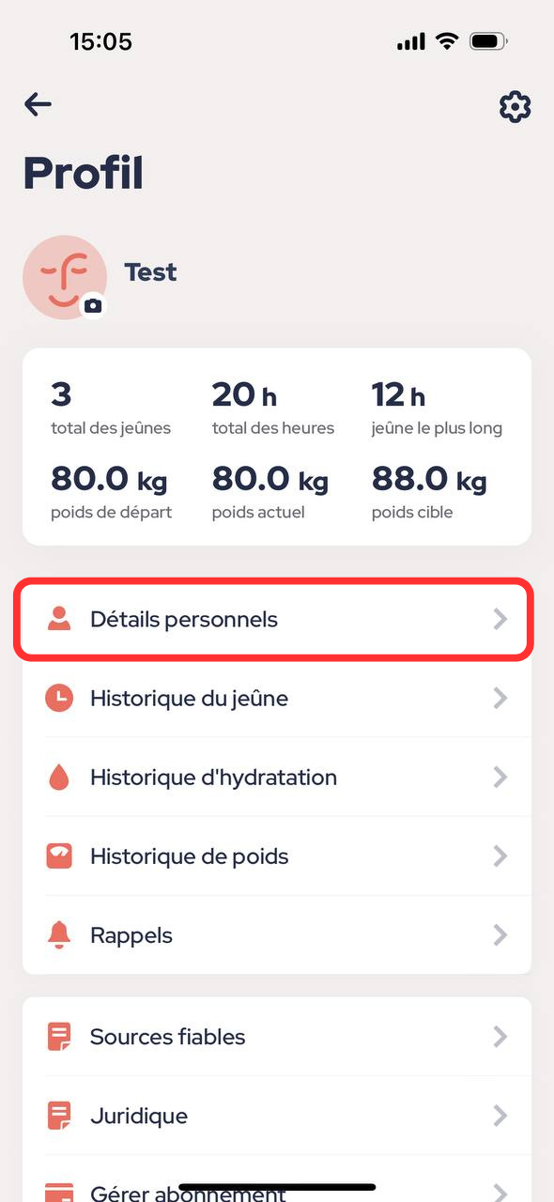This screenshot has width=554, height=1202.
Task: Click the document icon beside Juridique
Action: click(59, 1116)
